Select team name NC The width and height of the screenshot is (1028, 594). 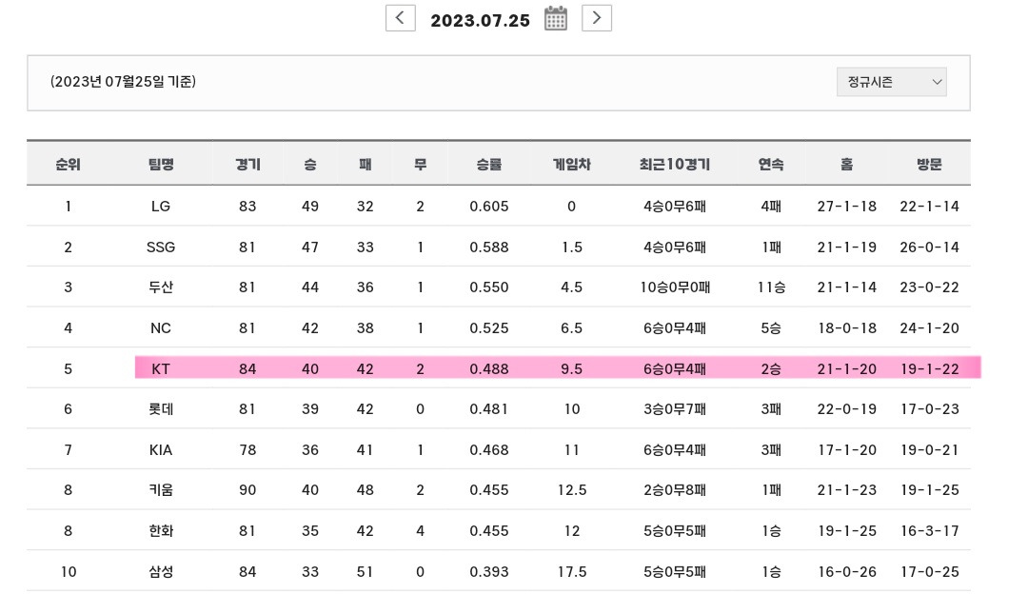point(161,327)
